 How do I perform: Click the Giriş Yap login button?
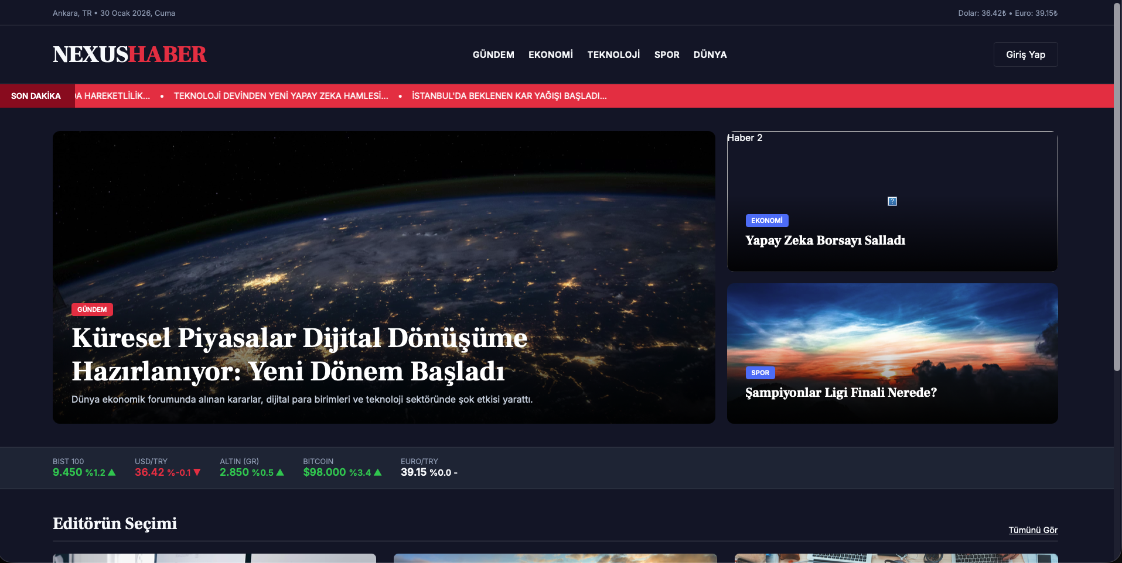(1025, 54)
